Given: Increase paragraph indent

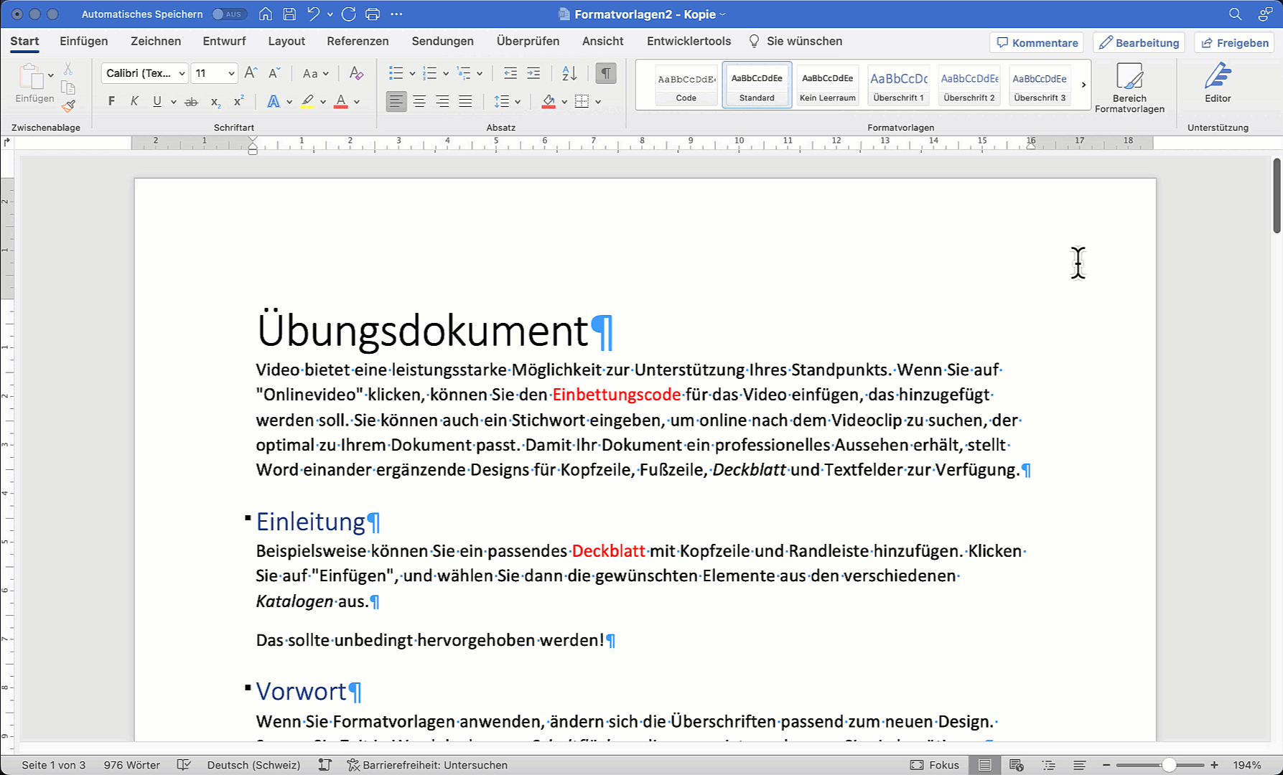Looking at the screenshot, I should 533,73.
